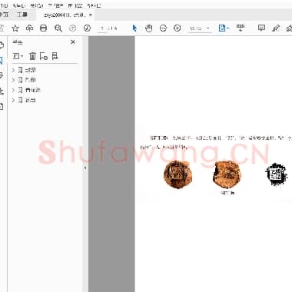The width and height of the screenshot is (292, 292).
Task: Open the find text magnifier tool
Action: click(58, 28)
